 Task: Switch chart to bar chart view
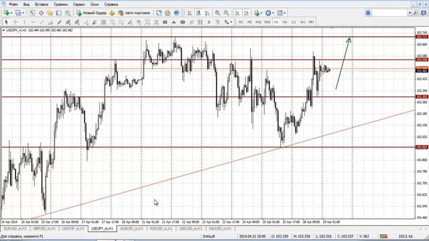[x=190, y=13]
